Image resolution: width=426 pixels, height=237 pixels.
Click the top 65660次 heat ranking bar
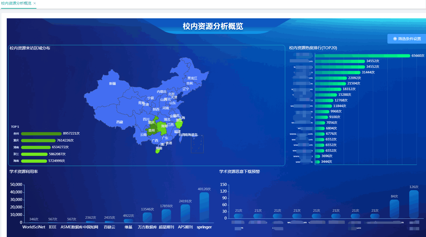pos(362,56)
